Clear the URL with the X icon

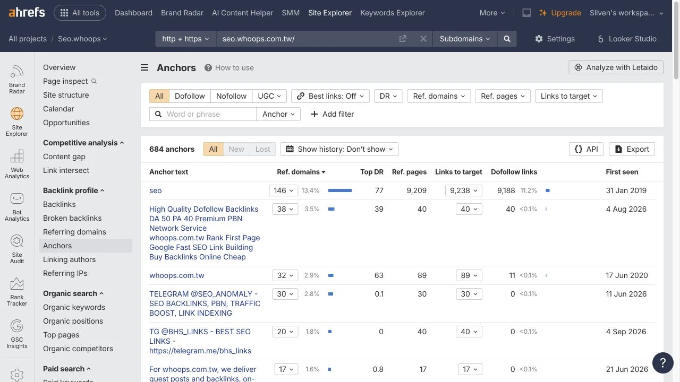pos(423,39)
